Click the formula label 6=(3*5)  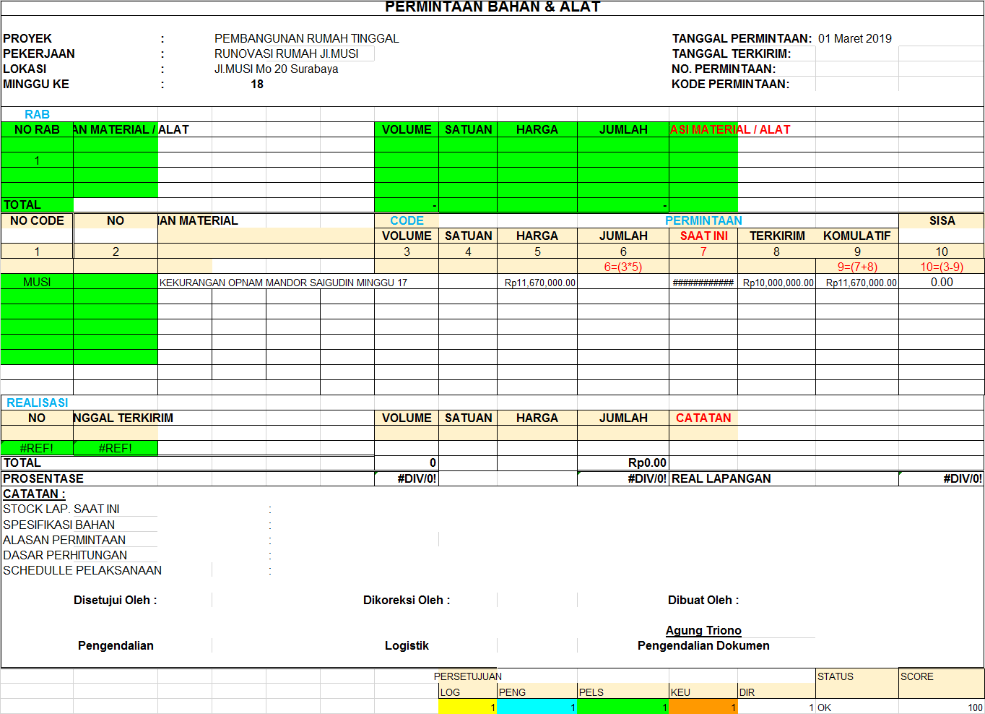click(x=623, y=267)
